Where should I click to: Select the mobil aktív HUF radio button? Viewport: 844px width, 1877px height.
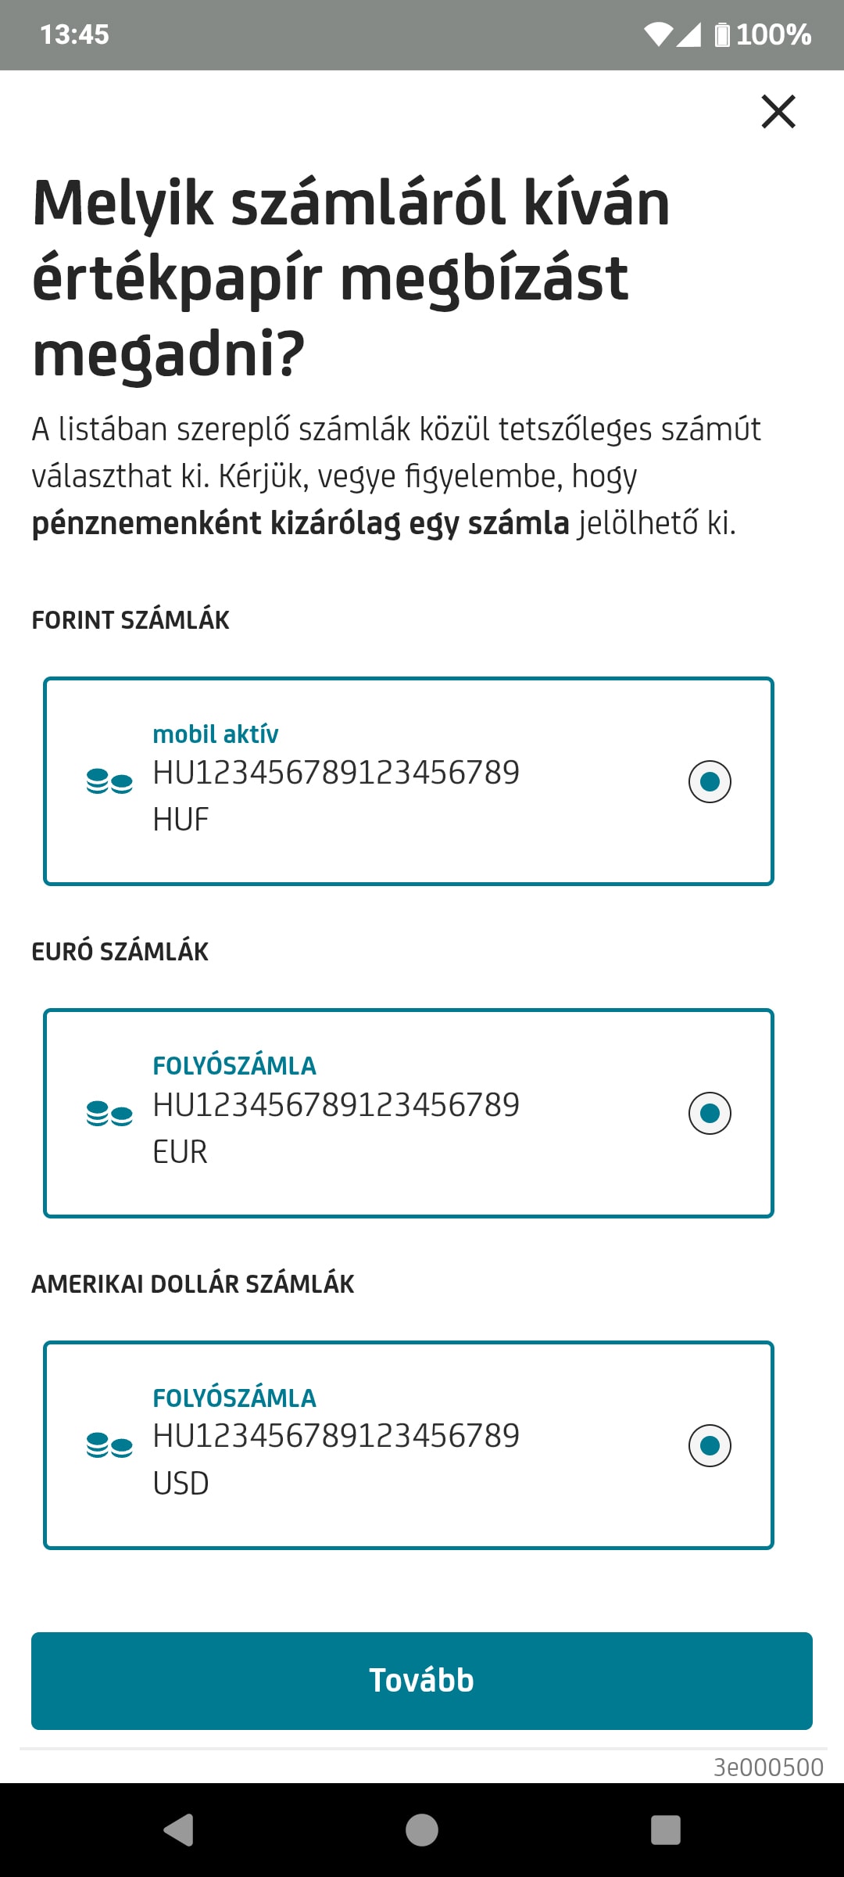[x=710, y=781]
